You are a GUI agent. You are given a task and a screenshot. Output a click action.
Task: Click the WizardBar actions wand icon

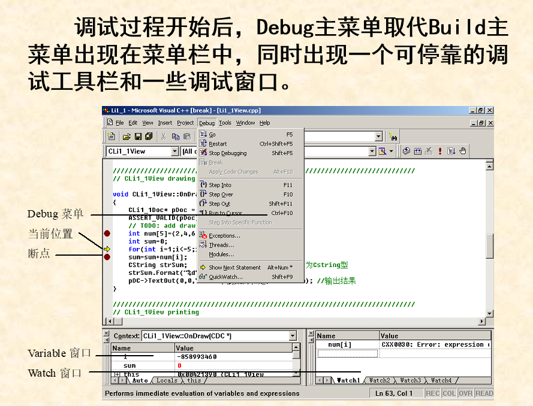coord(383,151)
